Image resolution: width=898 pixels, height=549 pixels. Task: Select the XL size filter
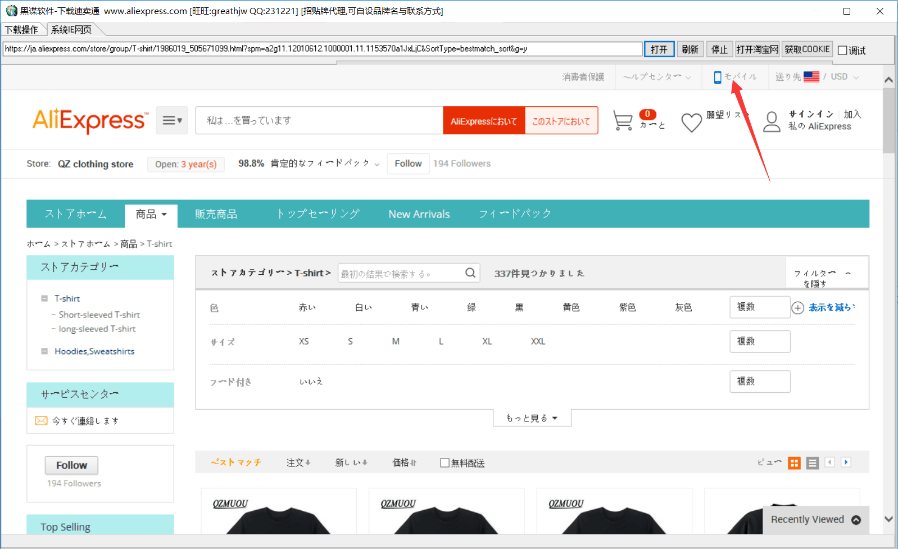click(487, 342)
